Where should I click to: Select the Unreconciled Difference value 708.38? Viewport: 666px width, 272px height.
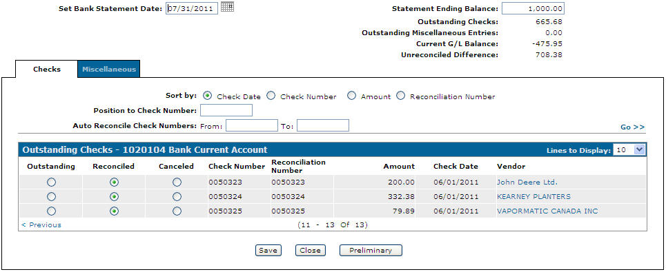(549, 54)
